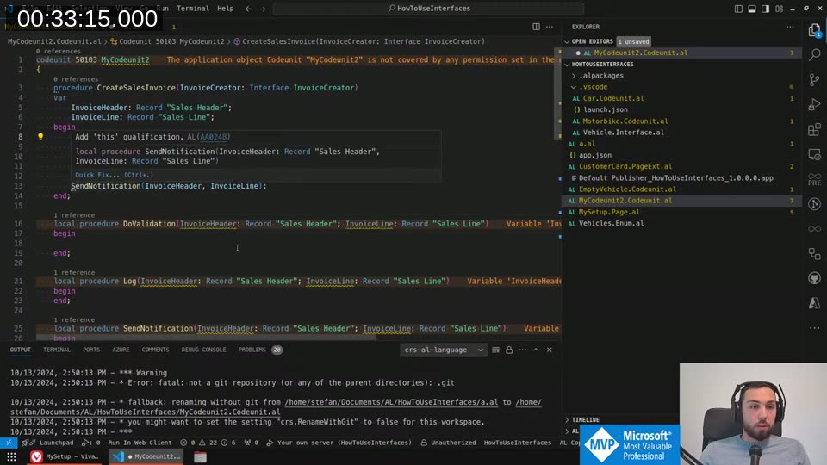
Task: Click the lightbulb quick-fix icon on line 8
Action: coord(40,137)
